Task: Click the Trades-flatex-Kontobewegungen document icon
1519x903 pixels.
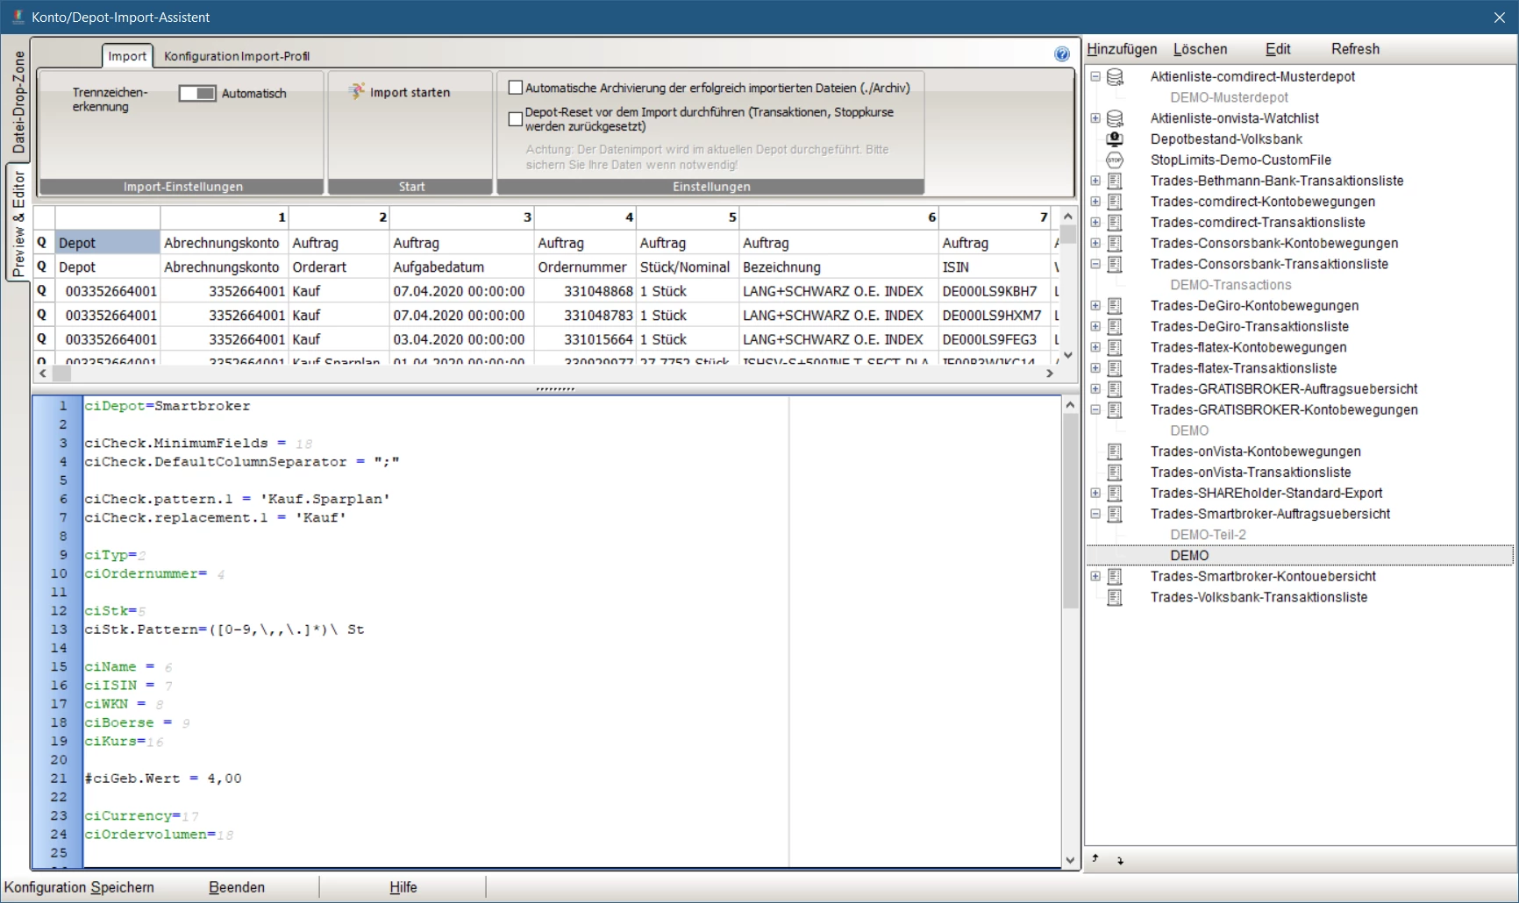Action: click(1115, 348)
